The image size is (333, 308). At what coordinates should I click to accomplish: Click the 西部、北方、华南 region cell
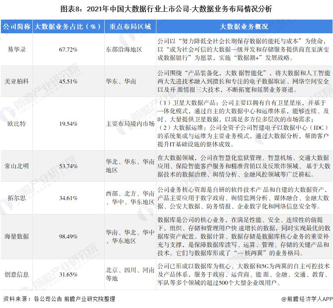130,198
